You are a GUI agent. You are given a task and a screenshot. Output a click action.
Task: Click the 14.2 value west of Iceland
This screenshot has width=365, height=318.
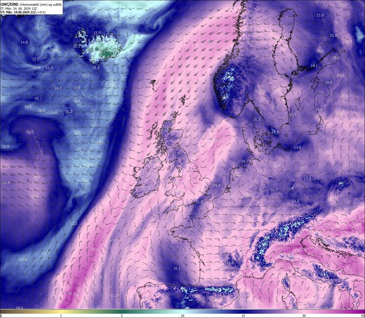[58, 88]
